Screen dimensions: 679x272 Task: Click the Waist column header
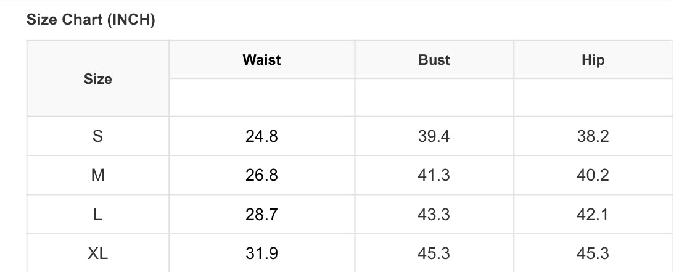click(261, 60)
